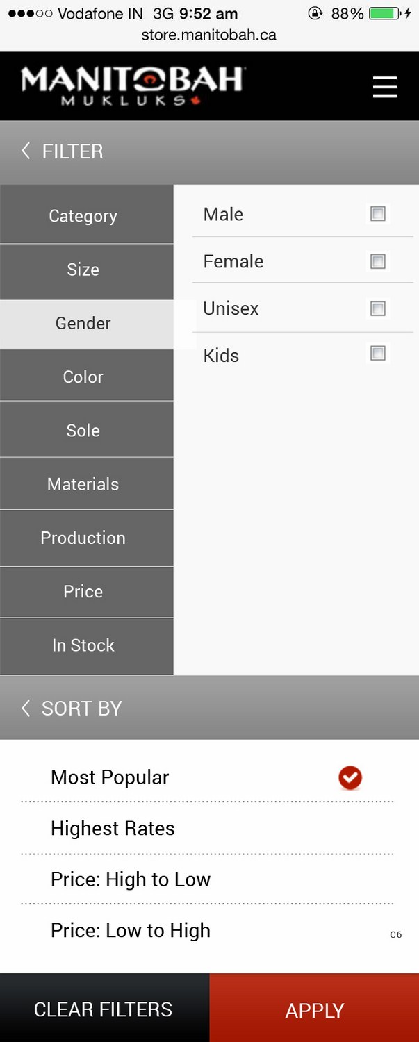Sort by Price: Low to High

click(x=131, y=931)
